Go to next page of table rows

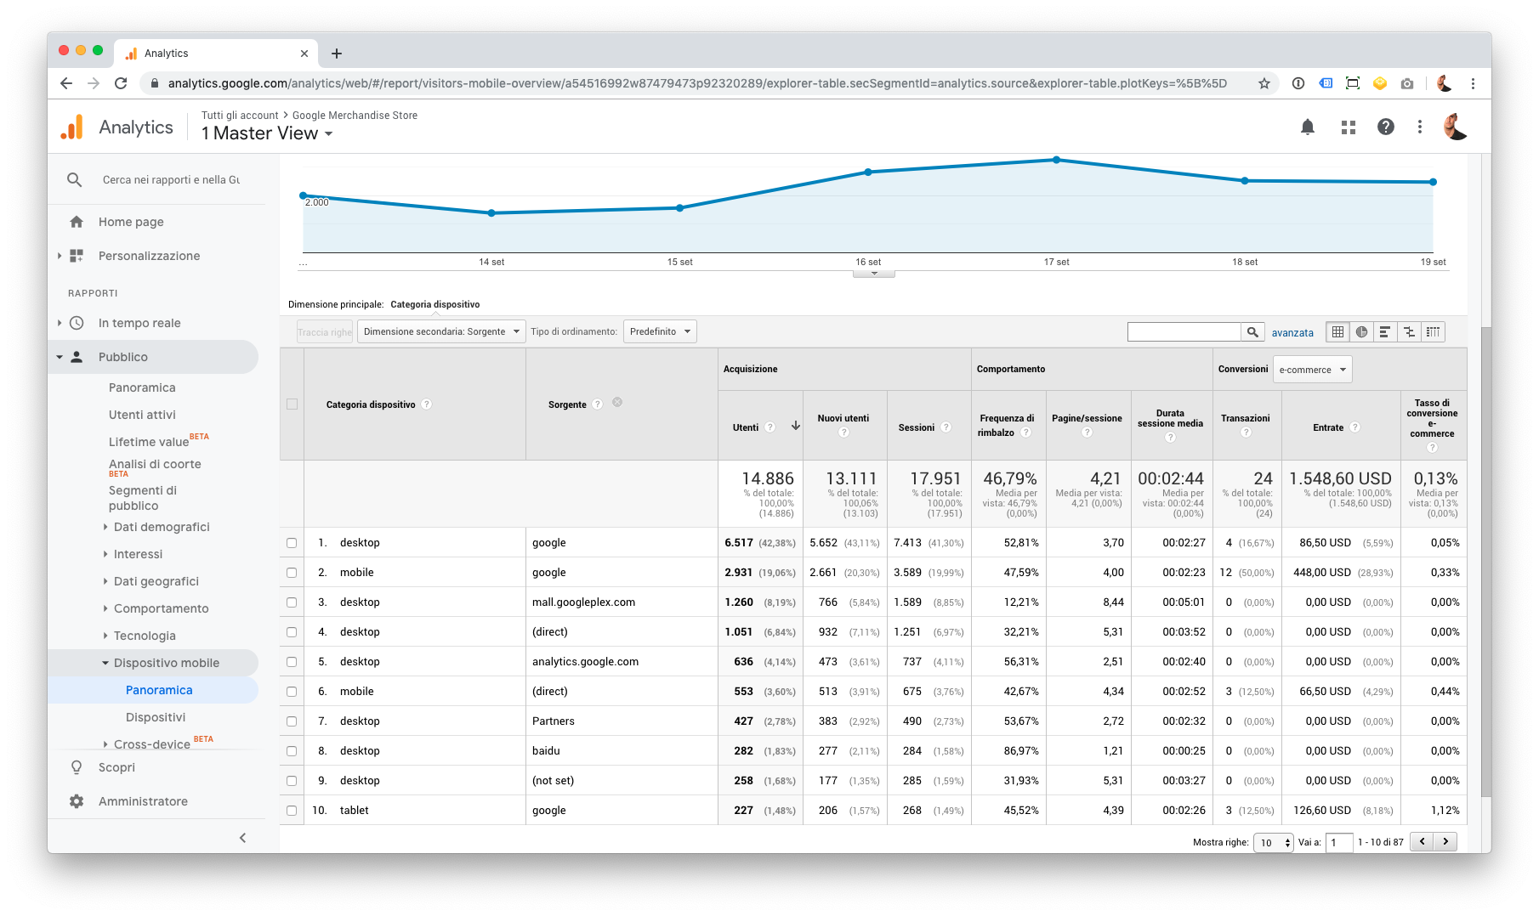[x=1445, y=842]
